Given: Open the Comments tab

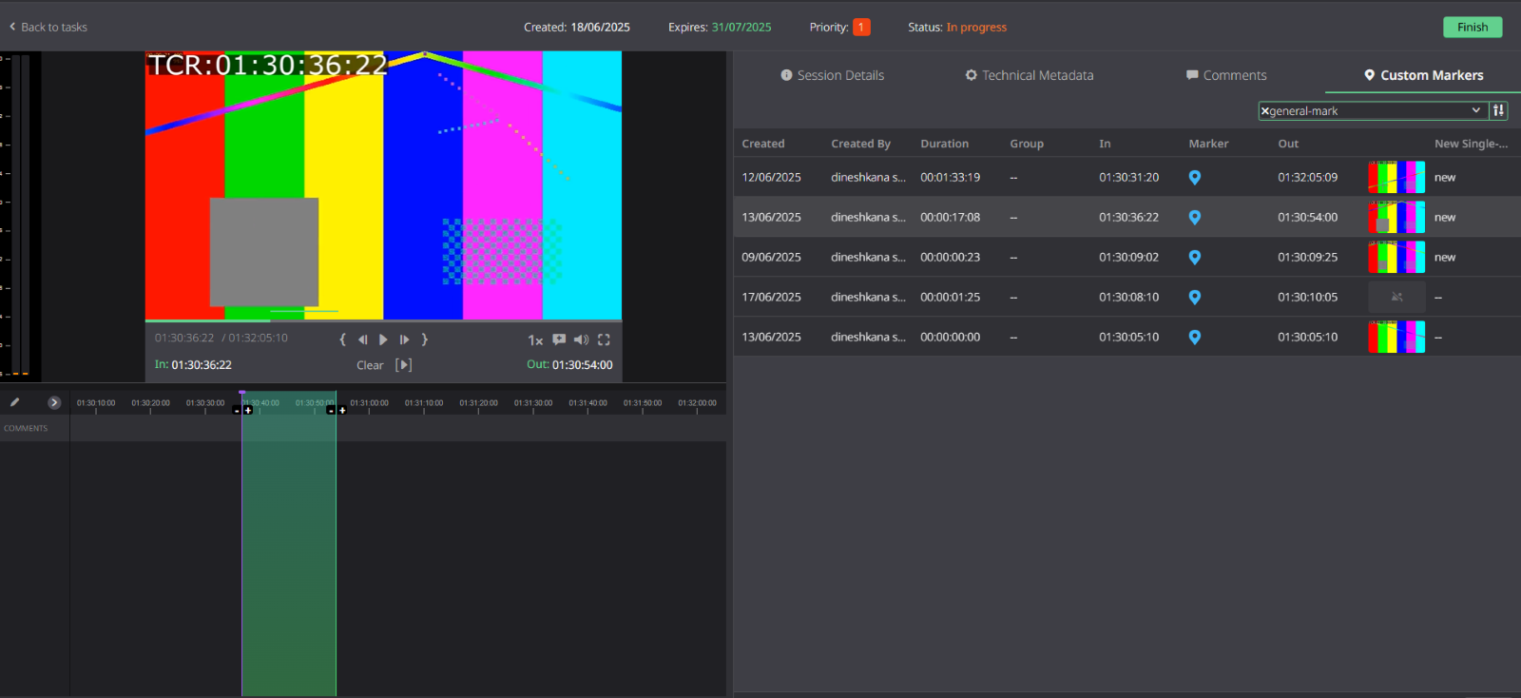Looking at the screenshot, I should point(1226,75).
